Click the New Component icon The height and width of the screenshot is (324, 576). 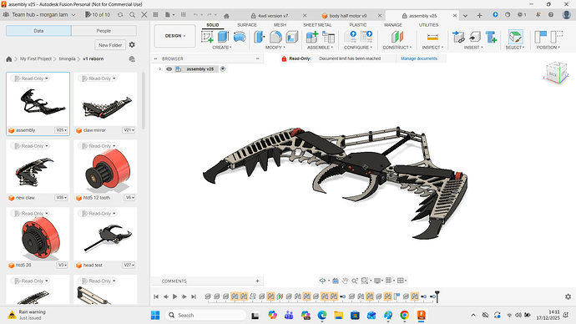(x=312, y=37)
